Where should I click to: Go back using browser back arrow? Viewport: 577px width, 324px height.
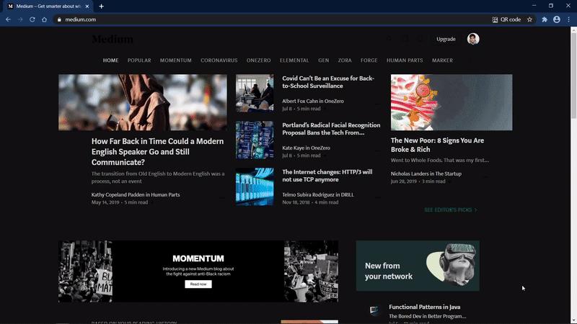point(8,19)
